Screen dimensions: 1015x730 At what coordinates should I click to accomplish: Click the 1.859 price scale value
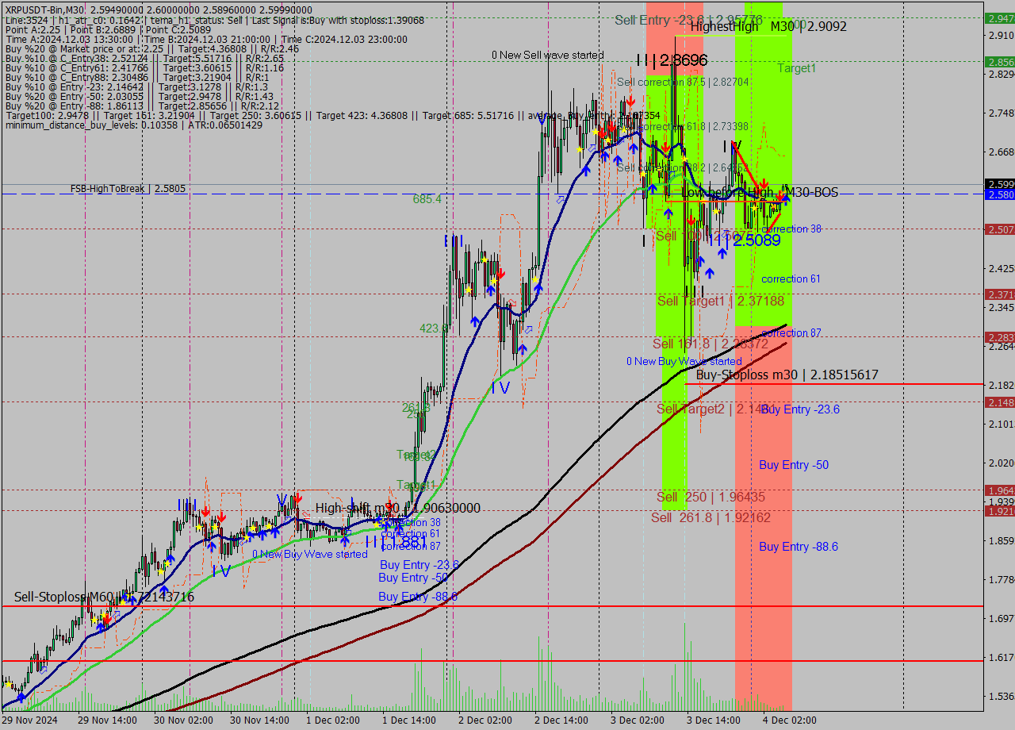[x=1001, y=540]
